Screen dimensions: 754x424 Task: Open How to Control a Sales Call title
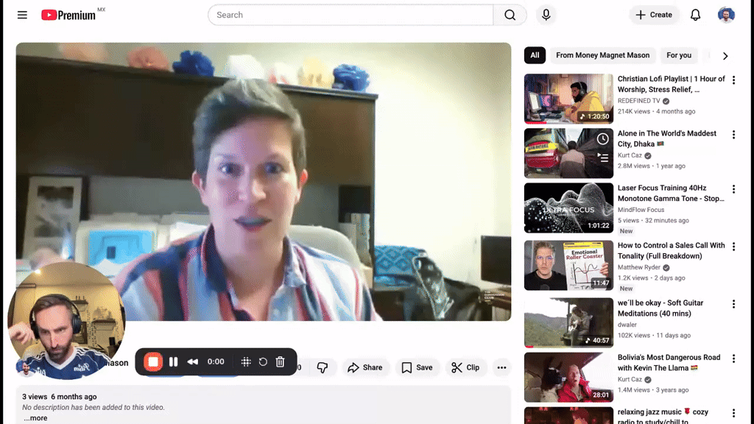[671, 250]
